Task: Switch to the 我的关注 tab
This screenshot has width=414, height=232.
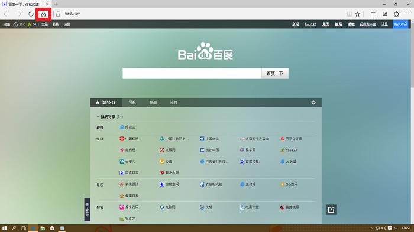Action: (x=106, y=103)
